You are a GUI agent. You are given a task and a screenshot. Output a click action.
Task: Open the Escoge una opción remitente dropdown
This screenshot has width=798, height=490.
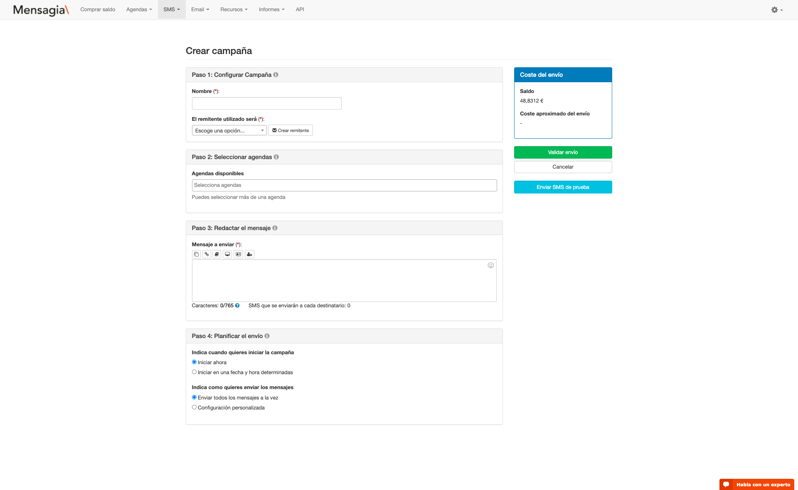coord(229,130)
